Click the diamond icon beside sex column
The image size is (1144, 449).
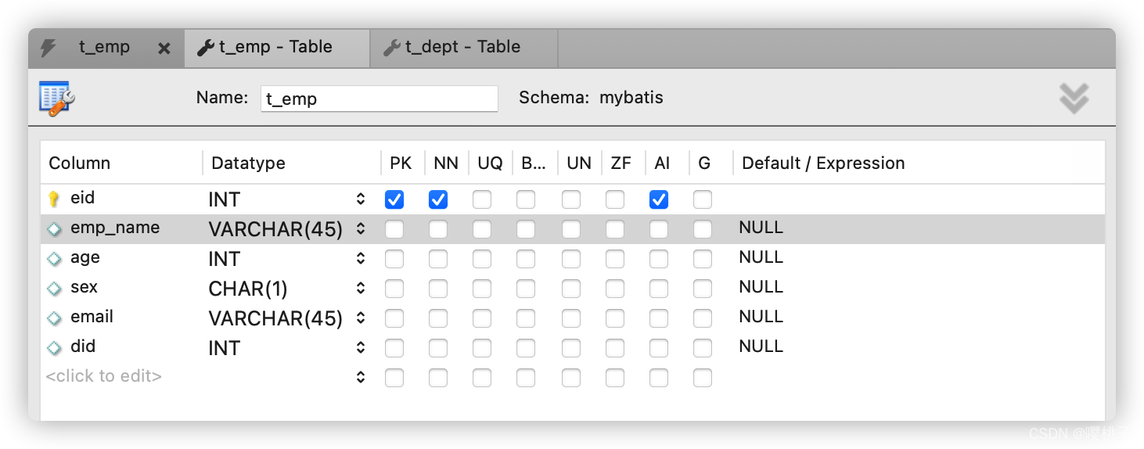point(54,289)
